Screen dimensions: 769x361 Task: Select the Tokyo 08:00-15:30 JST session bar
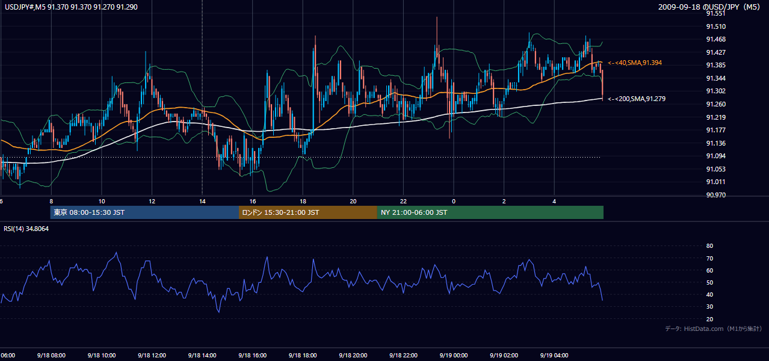point(144,212)
